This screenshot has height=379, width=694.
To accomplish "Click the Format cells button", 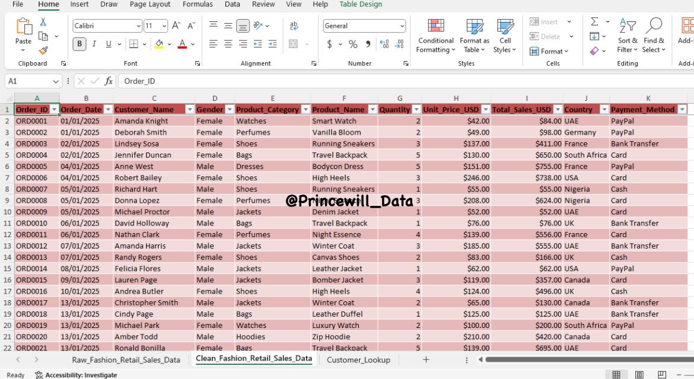I will click(x=549, y=52).
